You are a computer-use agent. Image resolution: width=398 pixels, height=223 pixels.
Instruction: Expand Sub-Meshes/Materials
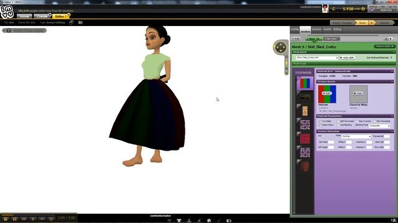(x=379, y=58)
